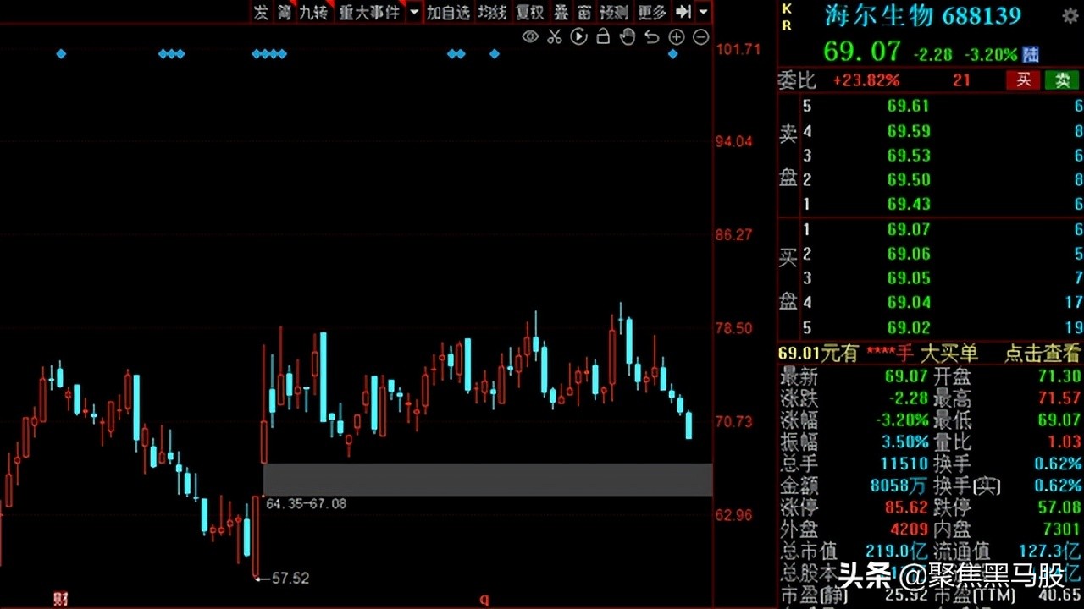Click 加自选 to add to watchlist
Screen dimensions: 1084x609
click(448, 12)
